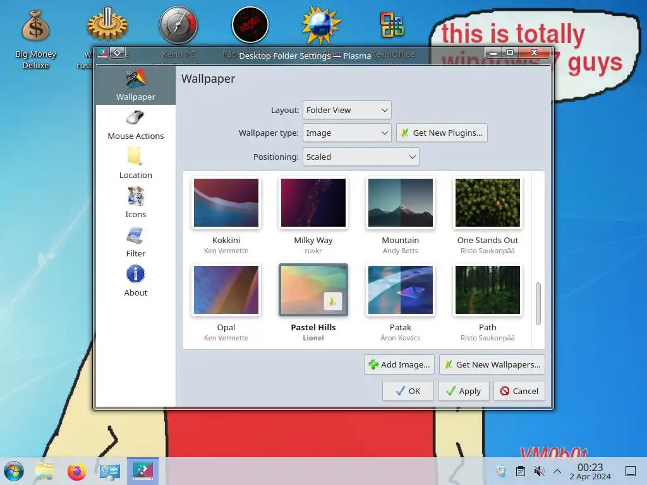Pick the Path forest wallpaper thumbnail
Image resolution: width=647 pixels, height=485 pixels.
[487, 289]
